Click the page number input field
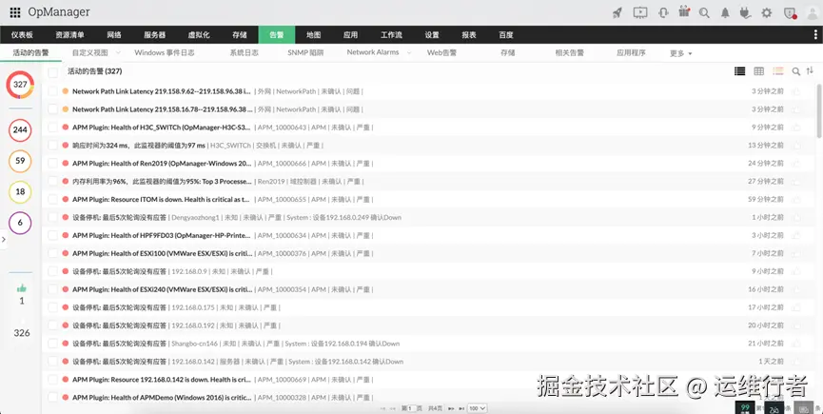This screenshot has height=414, width=823. pos(412,408)
